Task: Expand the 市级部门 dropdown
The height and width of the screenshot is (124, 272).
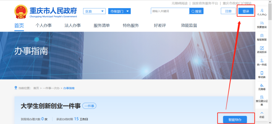Action: point(119,11)
